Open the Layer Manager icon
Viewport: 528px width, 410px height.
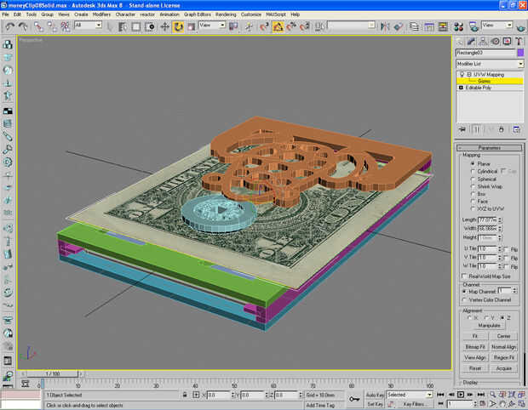[415, 27]
